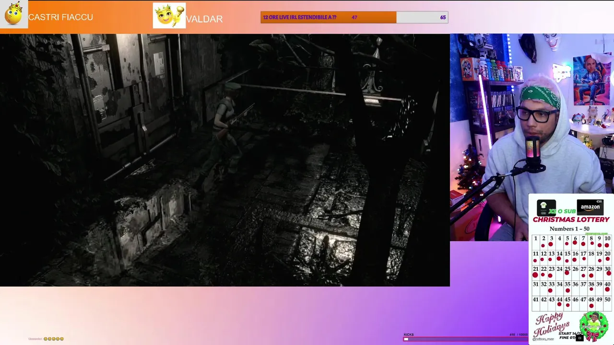Screen dimensions: 614x345
Task: Select lottery number 50 cell
Action: (x=607, y=303)
